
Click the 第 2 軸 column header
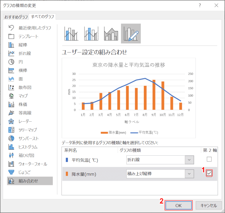point(210,150)
